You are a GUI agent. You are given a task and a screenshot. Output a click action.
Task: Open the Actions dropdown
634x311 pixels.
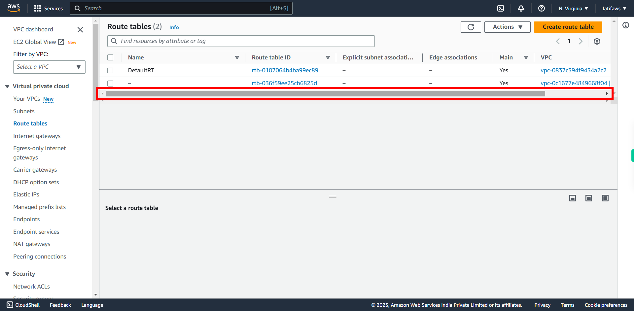tap(507, 27)
